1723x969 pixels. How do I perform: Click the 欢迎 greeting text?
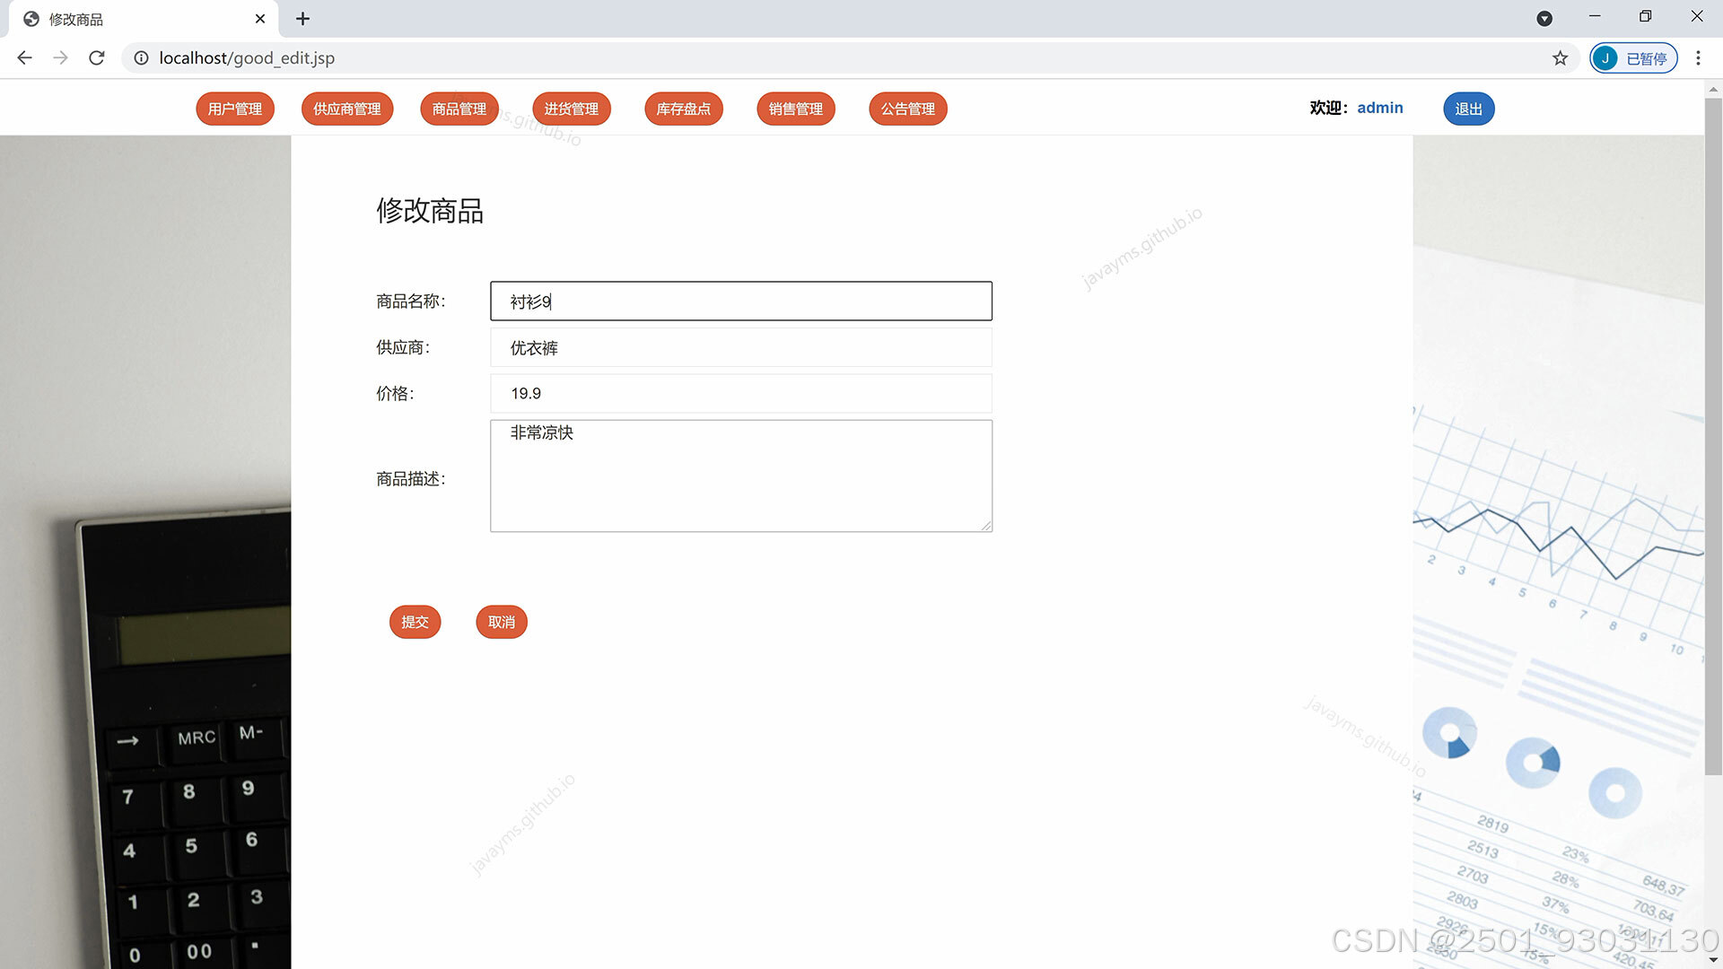[1328, 108]
